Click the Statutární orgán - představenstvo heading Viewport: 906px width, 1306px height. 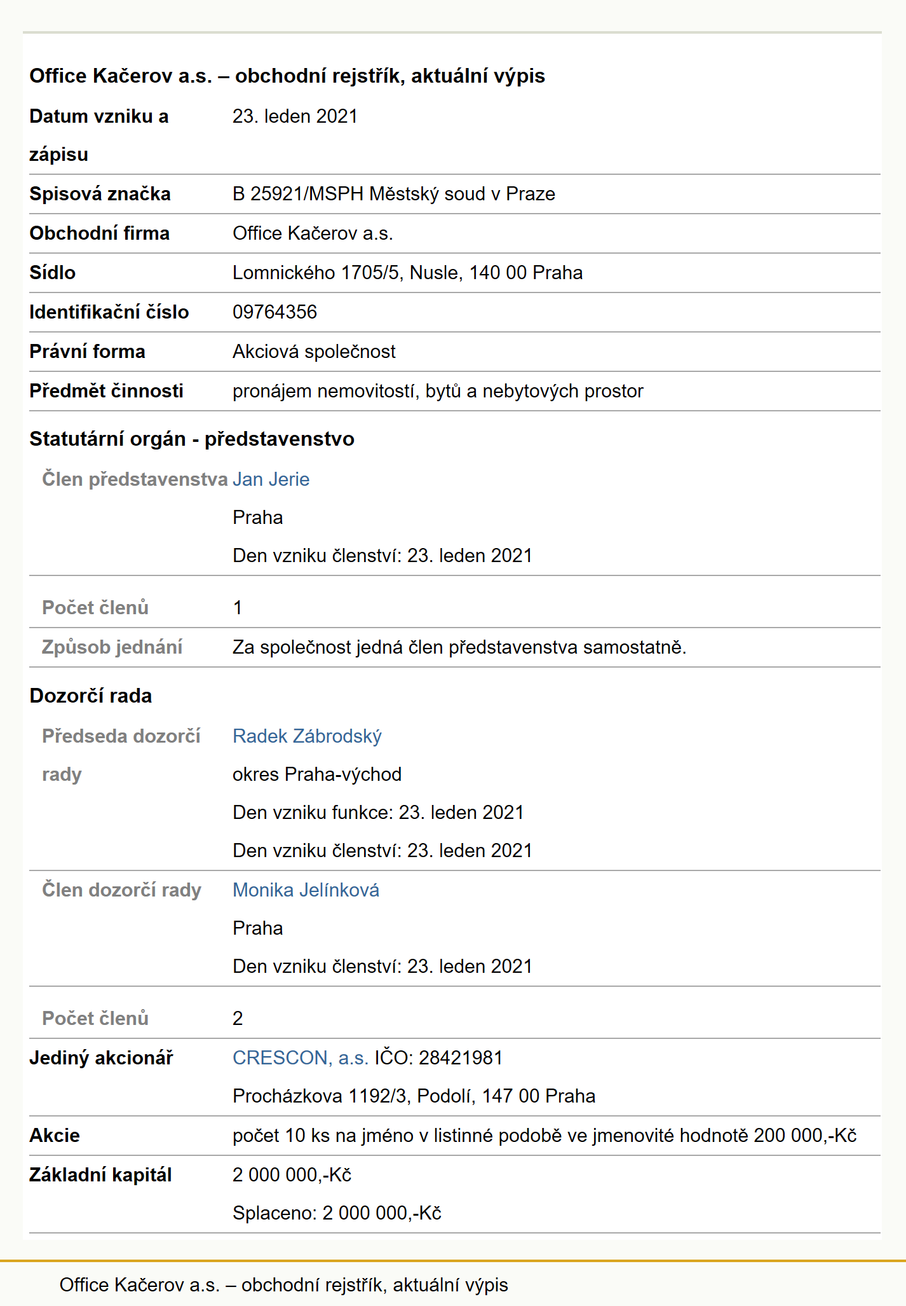192,439
